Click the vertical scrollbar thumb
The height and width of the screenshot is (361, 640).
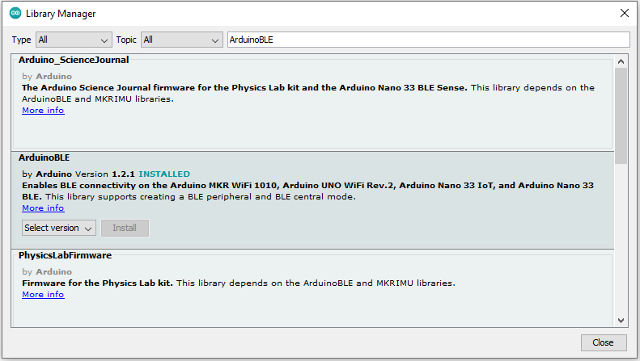coord(621,113)
